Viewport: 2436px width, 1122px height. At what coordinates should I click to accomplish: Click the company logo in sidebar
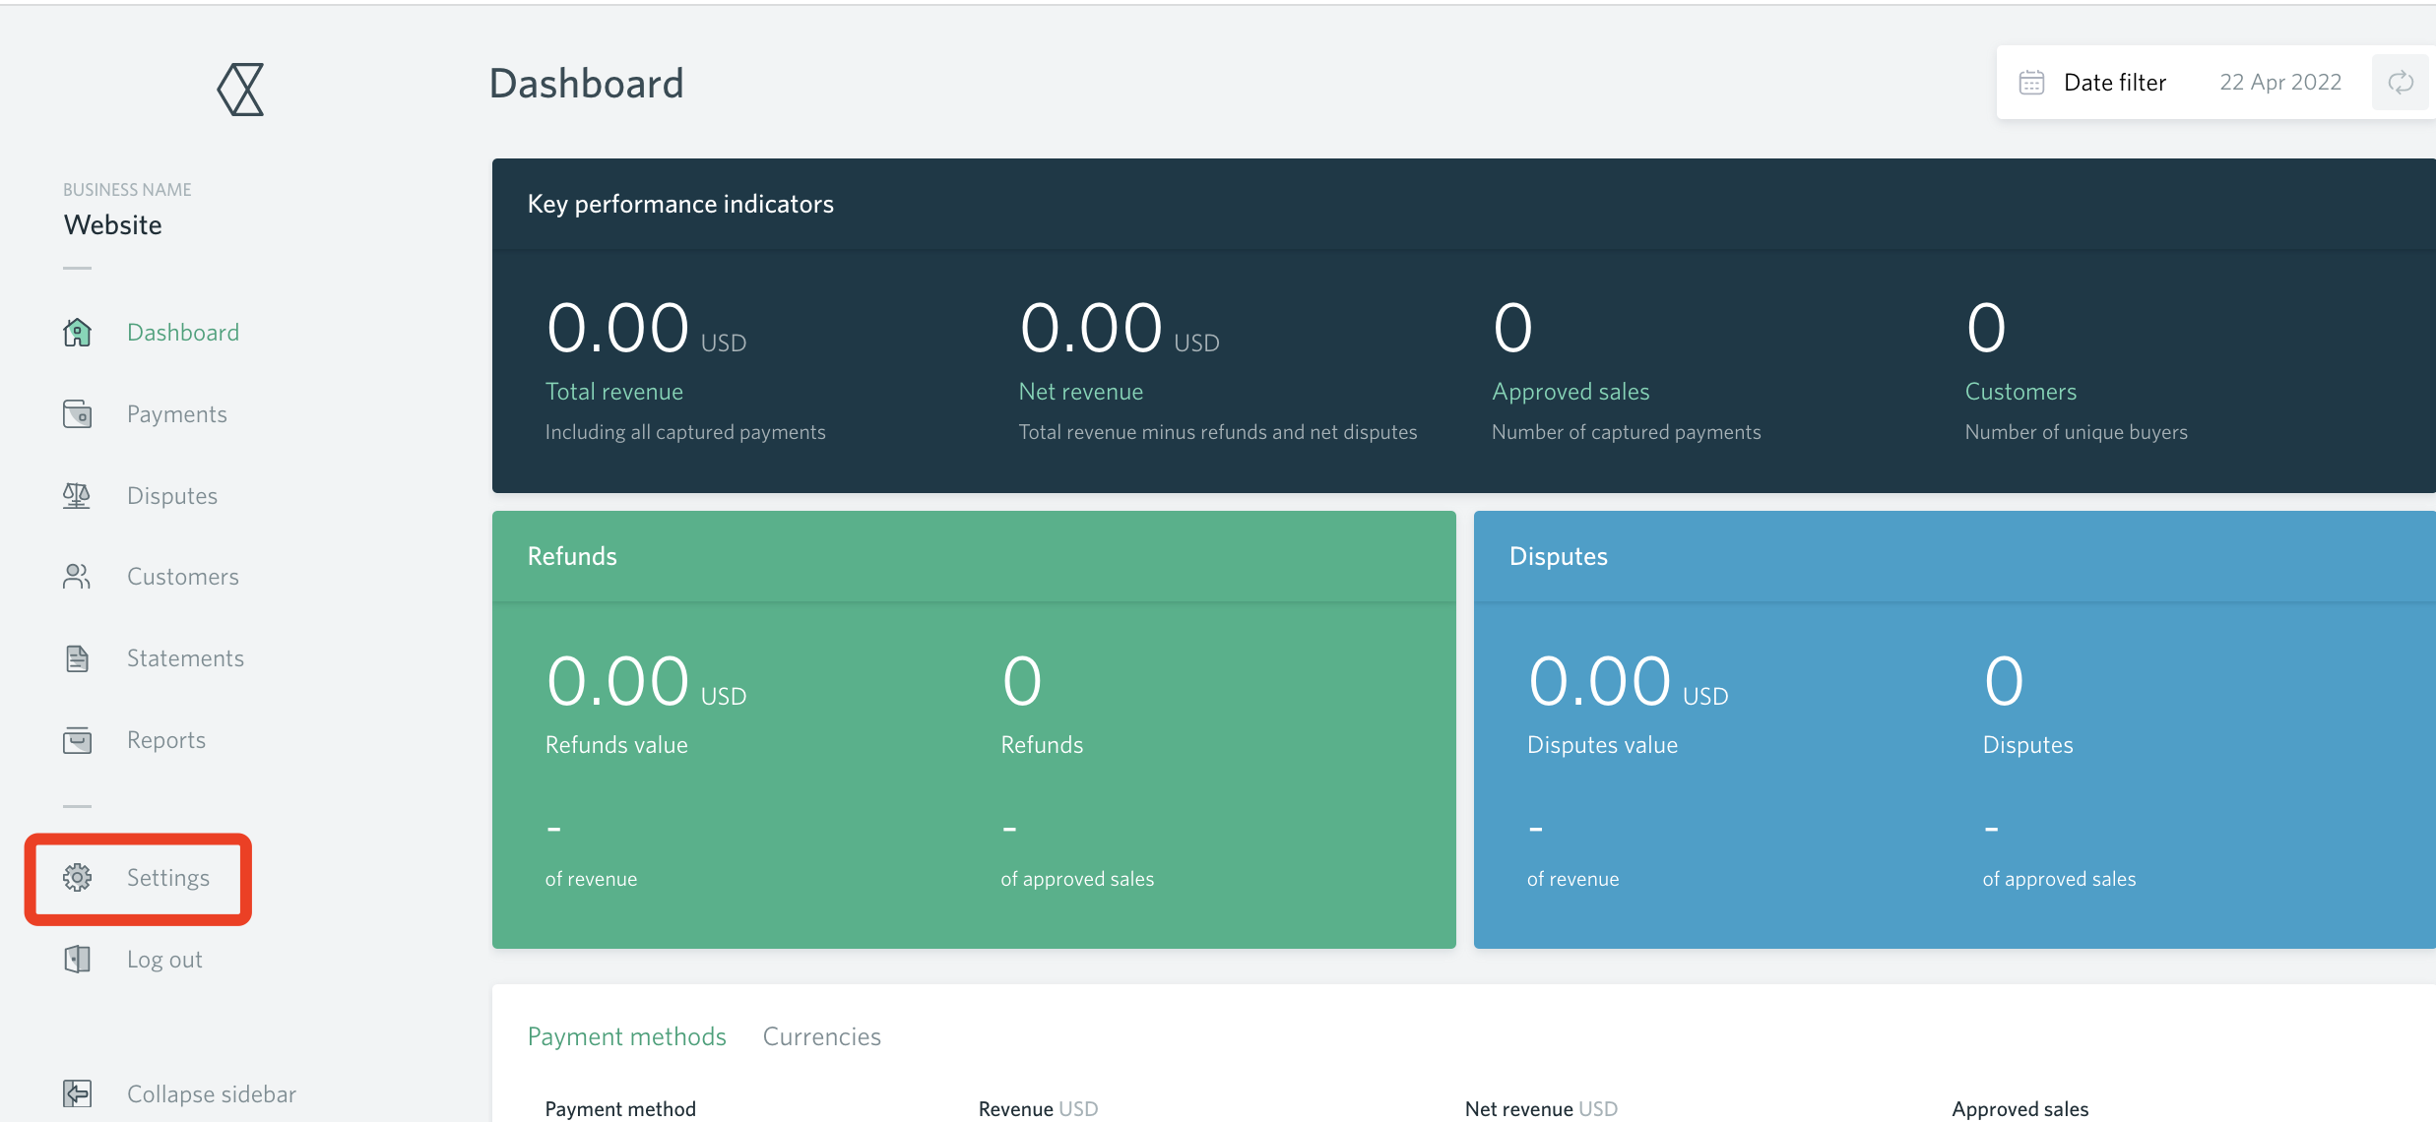tap(240, 90)
